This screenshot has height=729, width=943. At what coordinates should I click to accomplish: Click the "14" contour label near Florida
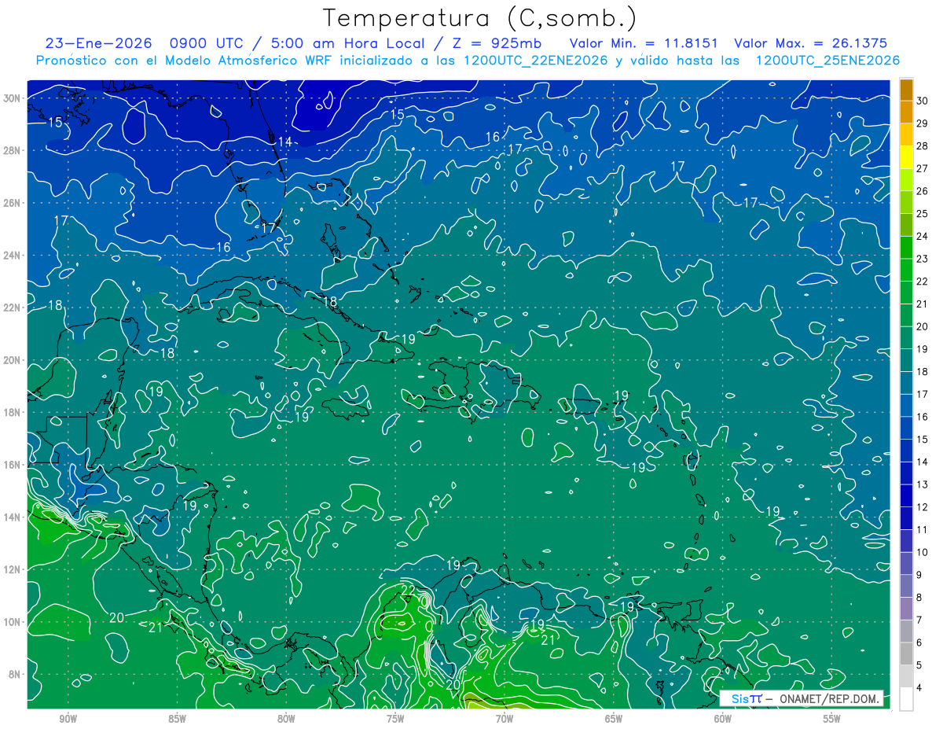point(284,142)
